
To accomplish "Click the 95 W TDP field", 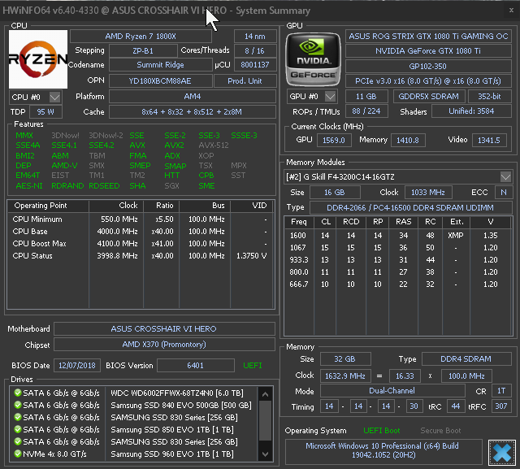I will pyautogui.click(x=45, y=112).
